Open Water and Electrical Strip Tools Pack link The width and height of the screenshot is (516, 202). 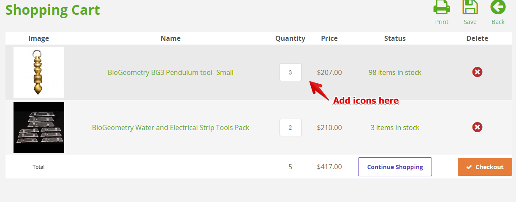click(171, 128)
